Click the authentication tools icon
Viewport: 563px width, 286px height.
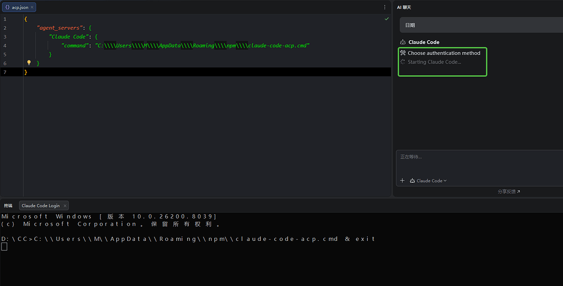[403, 53]
